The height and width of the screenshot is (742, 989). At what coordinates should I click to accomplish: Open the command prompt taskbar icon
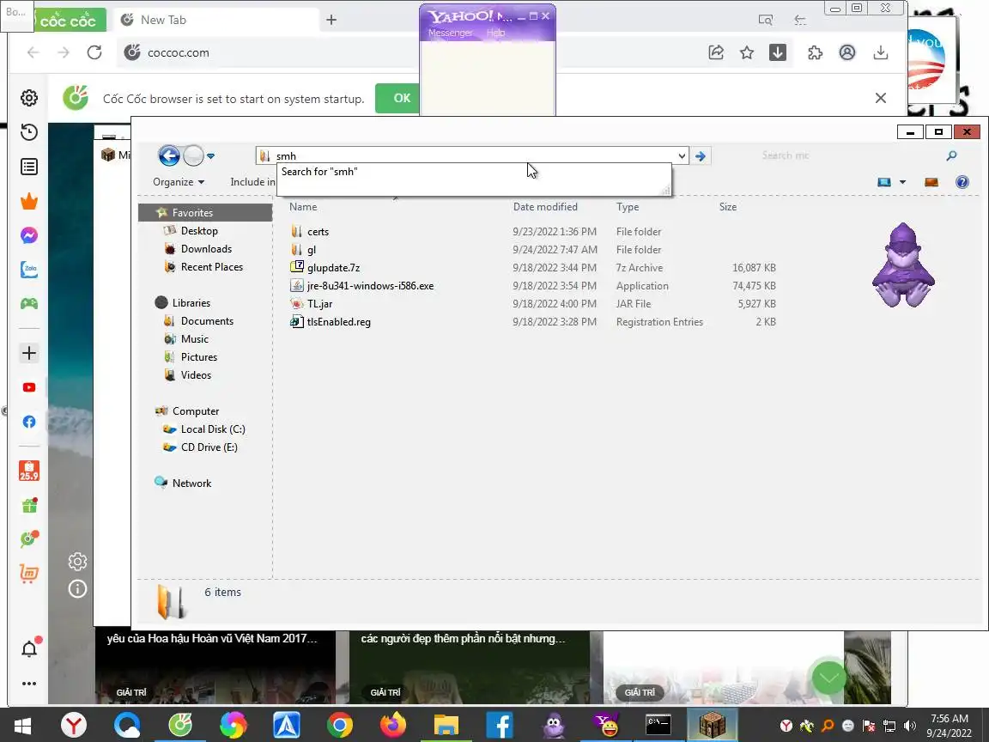tap(658, 726)
